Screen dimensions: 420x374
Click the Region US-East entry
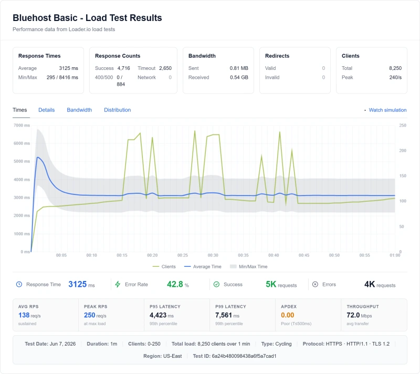[x=162, y=356]
